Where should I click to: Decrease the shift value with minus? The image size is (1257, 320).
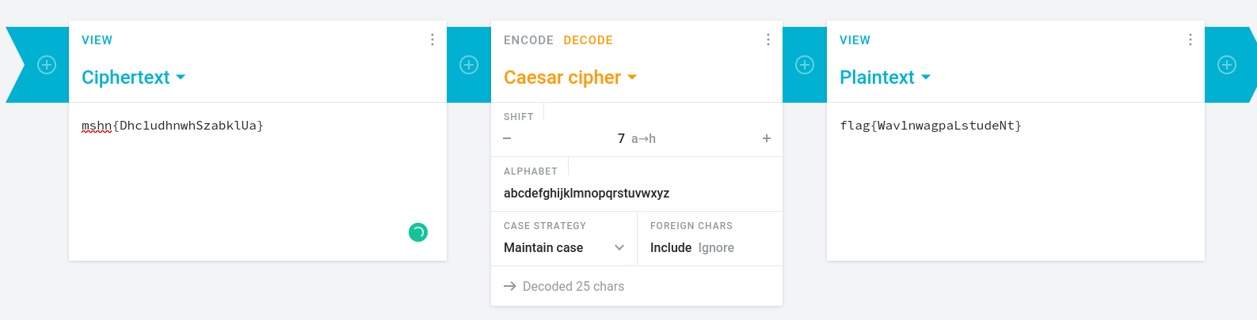[507, 138]
